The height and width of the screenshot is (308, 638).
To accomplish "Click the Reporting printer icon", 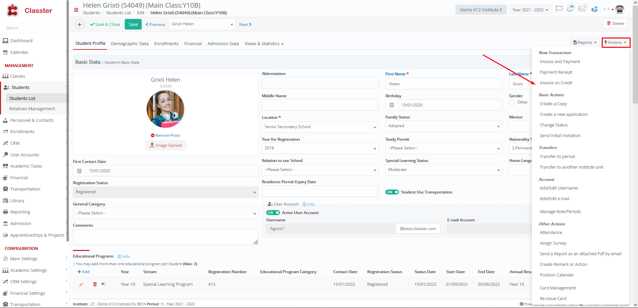I will pos(5,212).
